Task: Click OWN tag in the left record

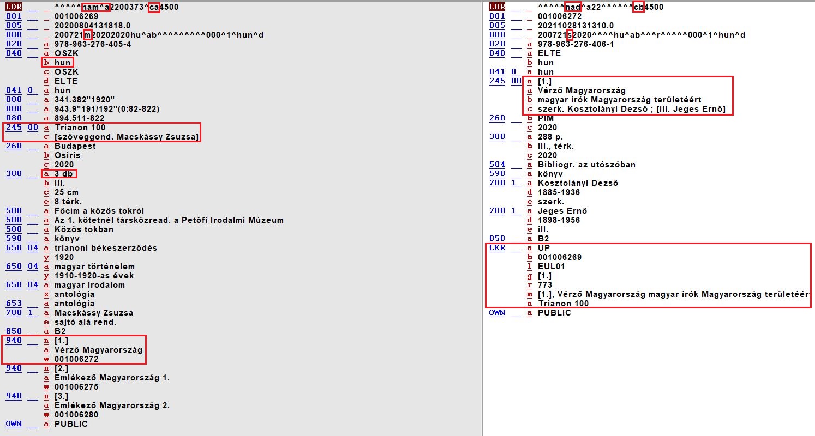Action: click(x=14, y=424)
